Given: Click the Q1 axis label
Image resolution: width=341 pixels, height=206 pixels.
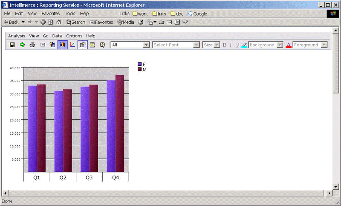Looking at the screenshot, I should tap(37, 178).
